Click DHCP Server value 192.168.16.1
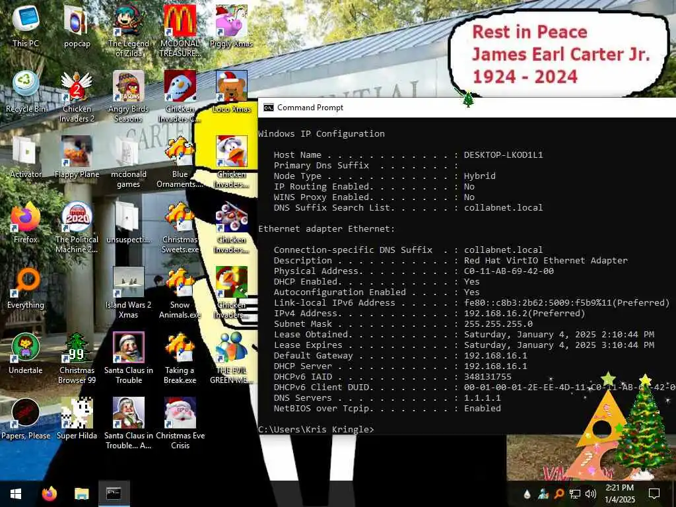This screenshot has width=676, height=507. [495, 366]
